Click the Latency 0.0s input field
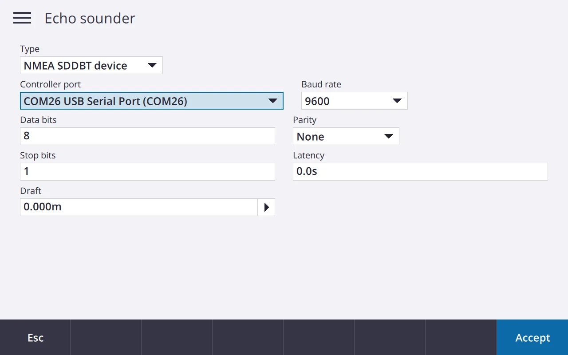The height and width of the screenshot is (355, 568). 420,171
